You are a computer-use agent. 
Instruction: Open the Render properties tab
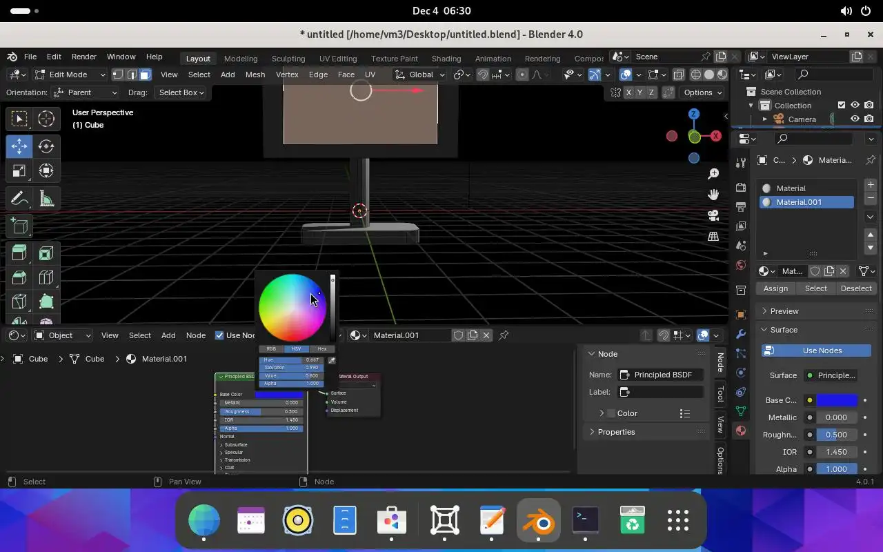pyautogui.click(x=741, y=187)
